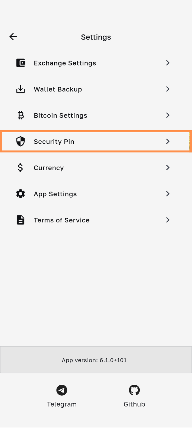
Task: Click the App version 6.1.0+101 bar
Action: (x=96, y=360)
